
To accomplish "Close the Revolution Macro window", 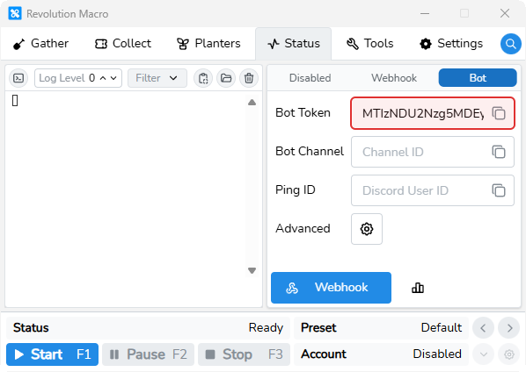I will [x=505, y=14].
